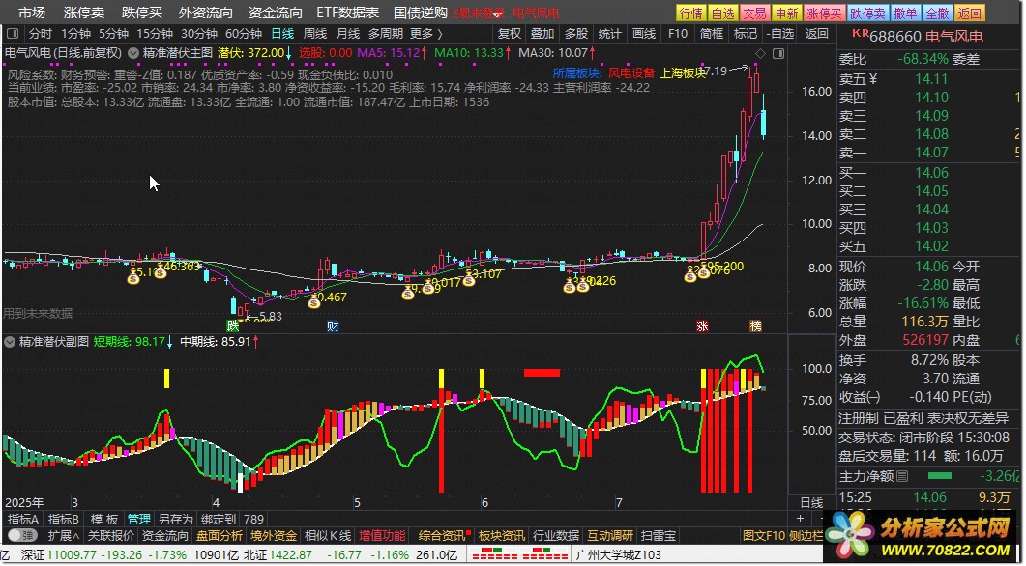Open the 涨停卖 menu

[84, 13]
